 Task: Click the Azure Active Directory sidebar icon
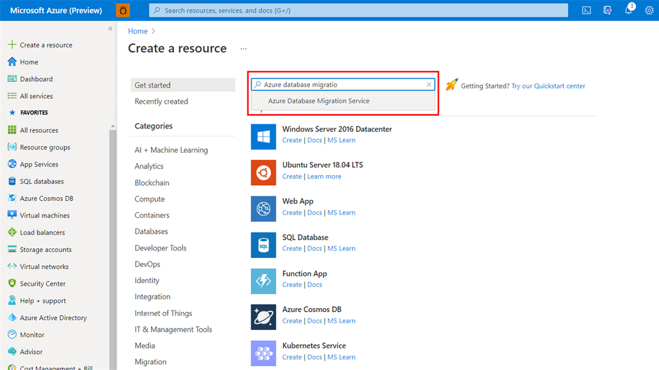[x=12, y=317]
